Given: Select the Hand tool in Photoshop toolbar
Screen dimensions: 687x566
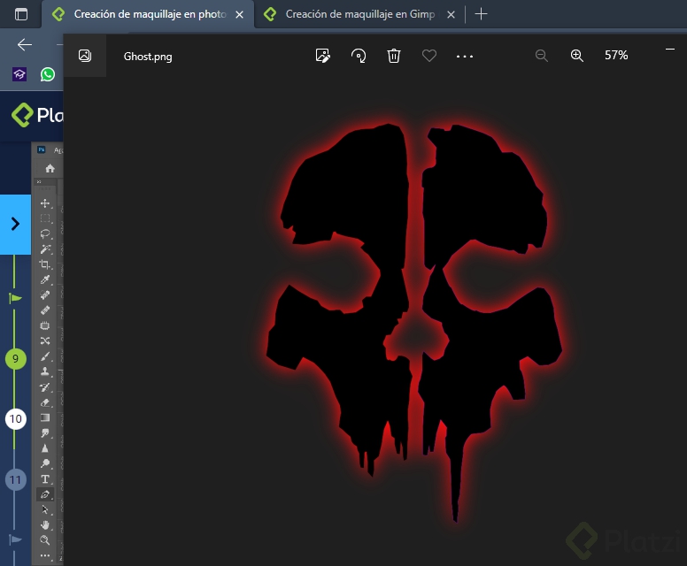Looking at the screenshot, I should 45,524.
